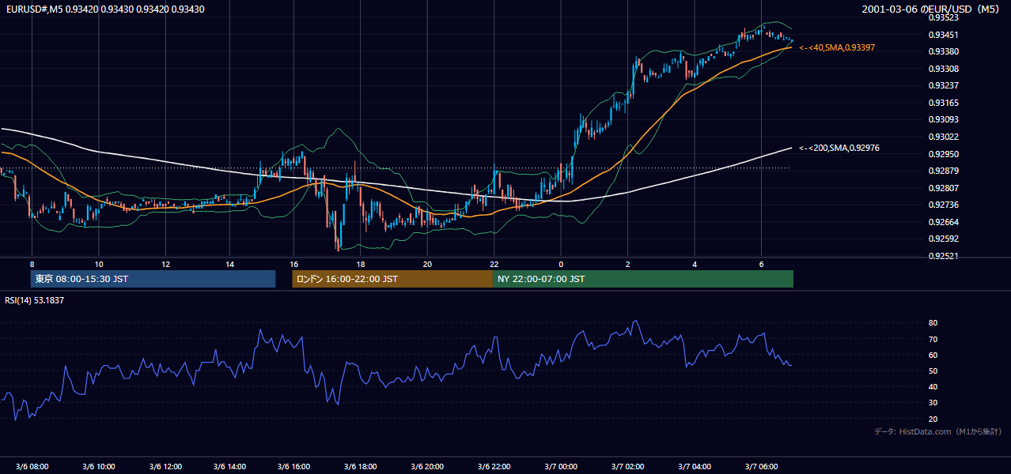This screenshot has height=474, width=1011.
Task: Click the RSI(14) 53.1837 indicator label
Action: 35,300
